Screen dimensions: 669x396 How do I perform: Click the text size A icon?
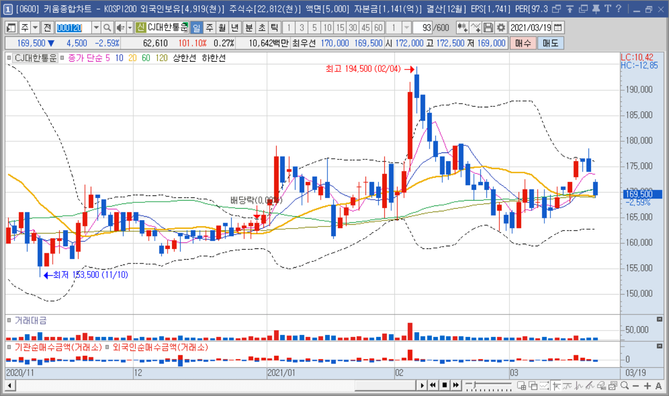(x=658, y=385)
